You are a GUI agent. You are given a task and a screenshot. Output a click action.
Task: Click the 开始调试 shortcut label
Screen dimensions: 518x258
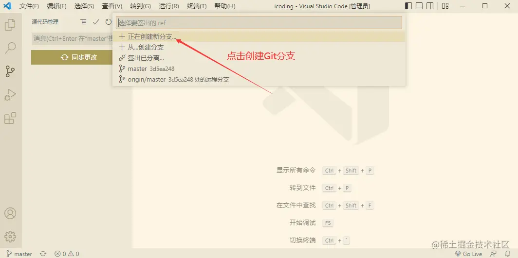(x=303, y=223)
